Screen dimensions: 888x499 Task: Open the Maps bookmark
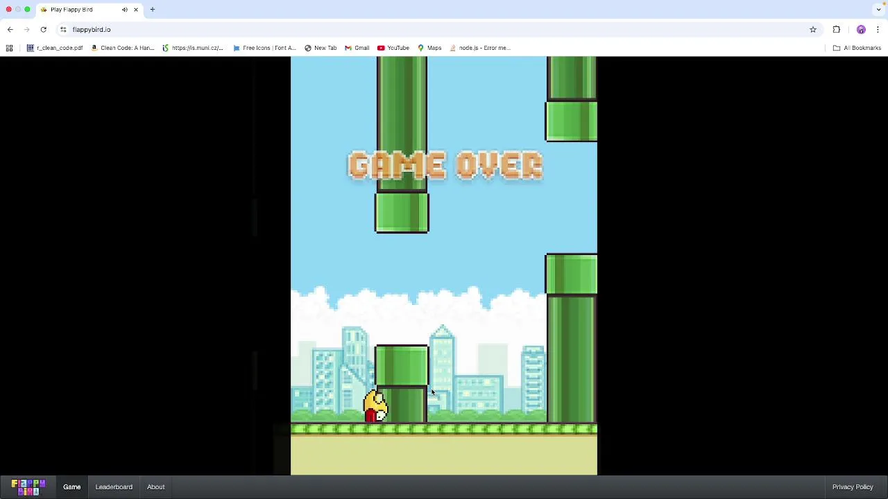[429, 48]
